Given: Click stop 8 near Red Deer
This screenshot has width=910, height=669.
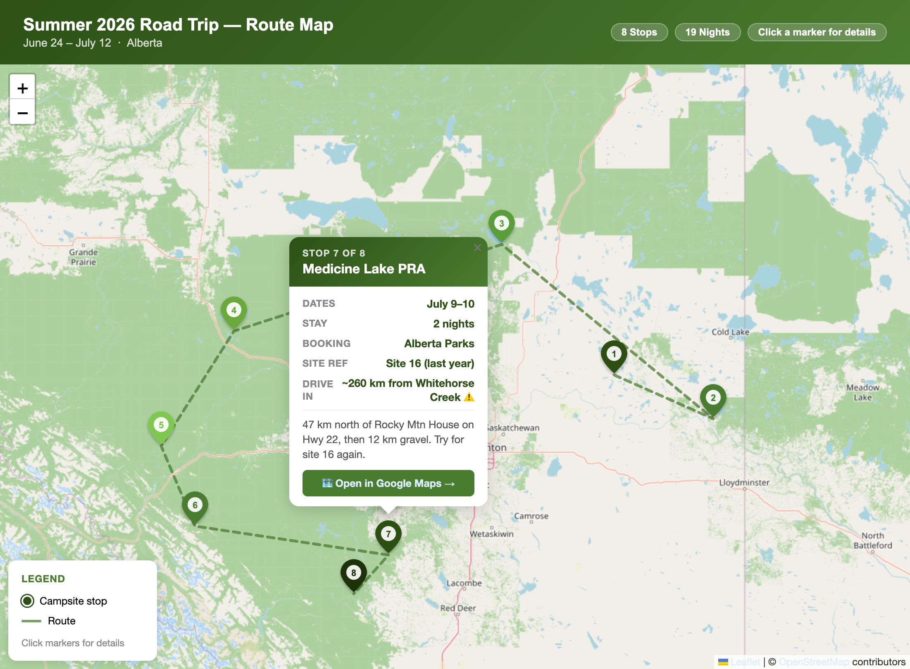Looking at the screenshot, I should coord(353,572).
